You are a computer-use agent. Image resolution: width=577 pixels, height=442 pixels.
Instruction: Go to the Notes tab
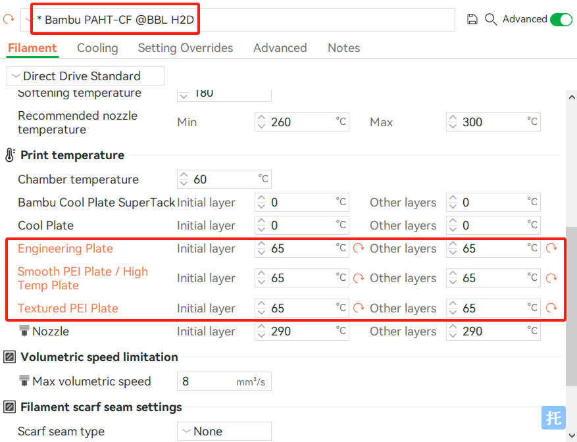(343, 48)
